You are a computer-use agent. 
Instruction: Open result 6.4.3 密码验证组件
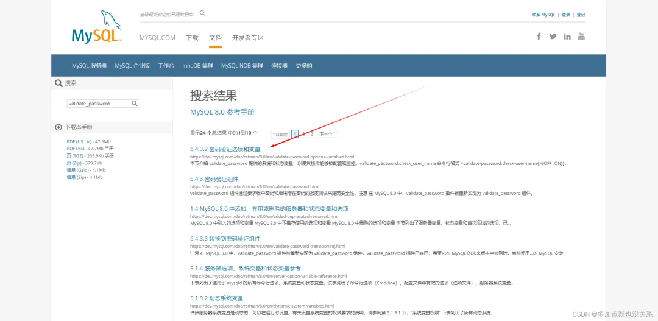point(214,179)
